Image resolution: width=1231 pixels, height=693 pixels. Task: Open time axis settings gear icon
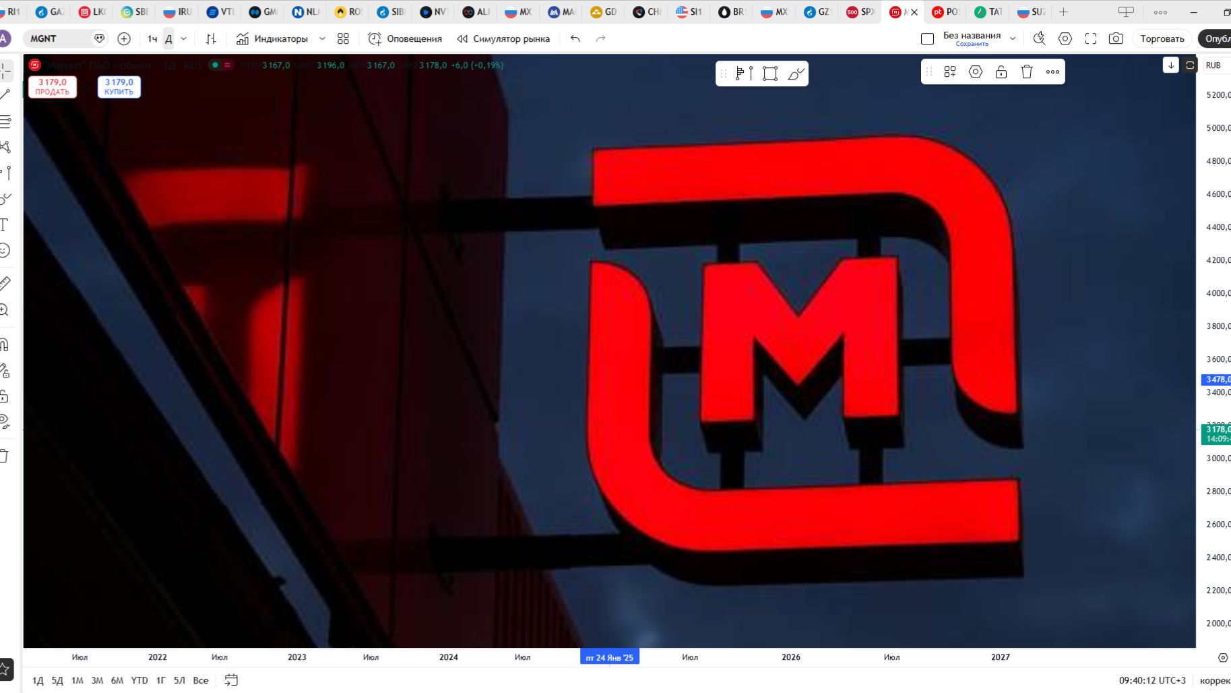[1223, 657]
